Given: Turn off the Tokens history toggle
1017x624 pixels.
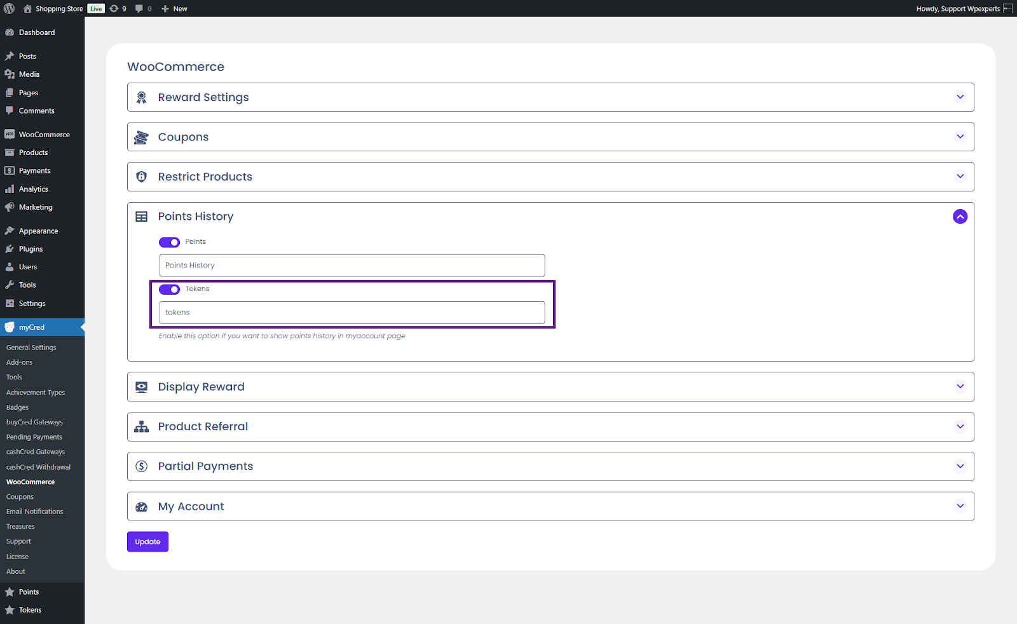Looking at the screenshot, I should (x=170, y=289).
